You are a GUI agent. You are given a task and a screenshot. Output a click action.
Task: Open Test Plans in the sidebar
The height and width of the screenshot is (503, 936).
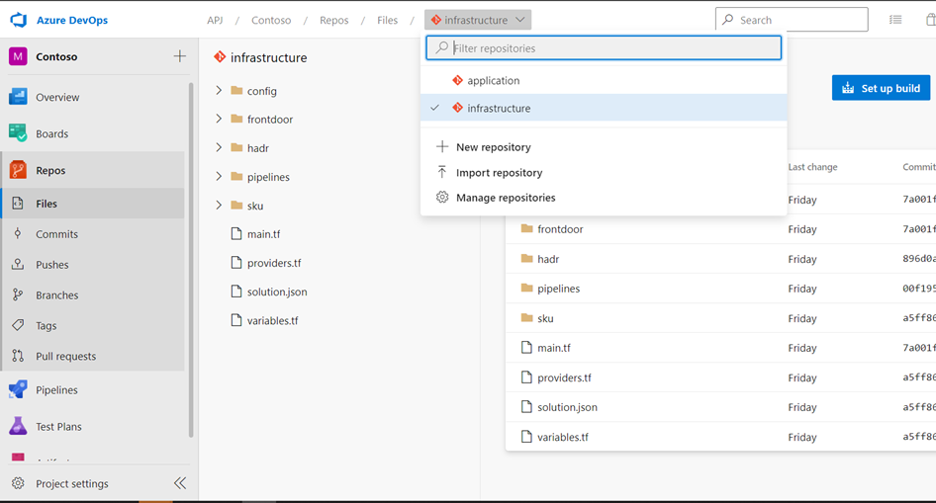click(x=58, y=427)
